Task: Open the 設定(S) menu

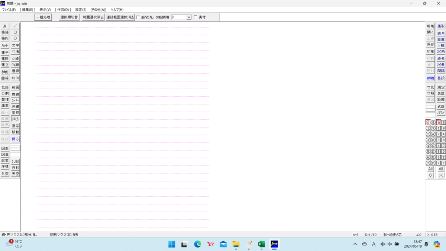Action: point(80,9)
